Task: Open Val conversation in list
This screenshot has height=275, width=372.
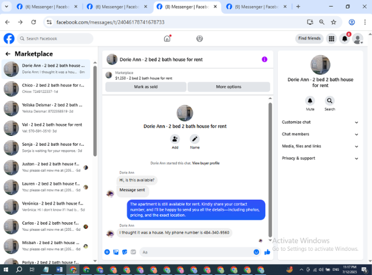Action: [46, 128]
